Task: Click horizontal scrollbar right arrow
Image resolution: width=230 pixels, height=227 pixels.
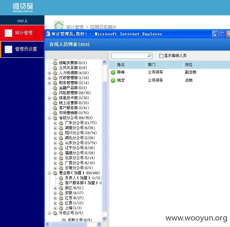Action: click(99, 224)
